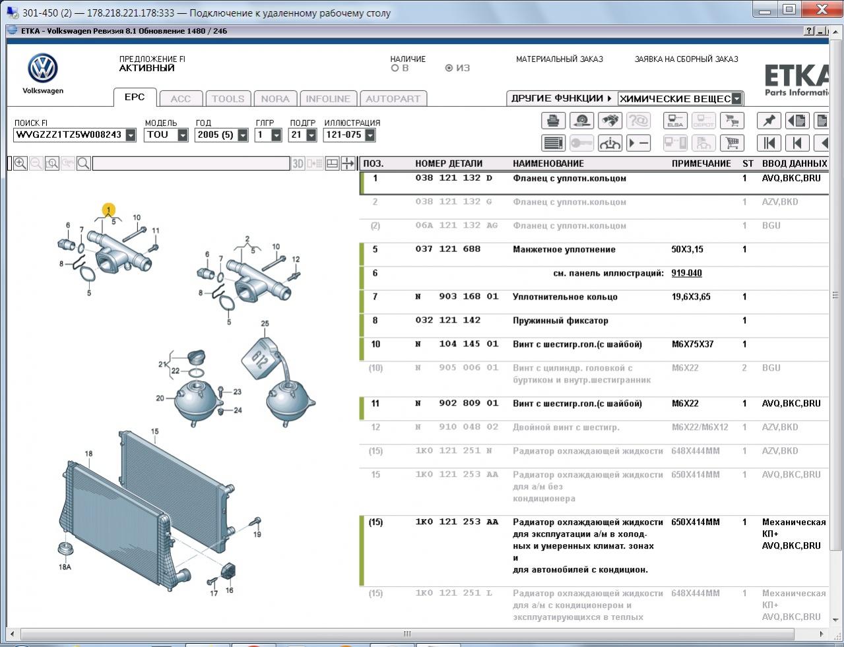Switch to the TOOLS tab

pos(228,99)
